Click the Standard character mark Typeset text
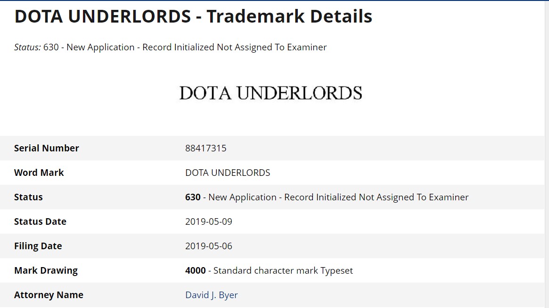This screenshot has width=549, height=308. point(283,271)
